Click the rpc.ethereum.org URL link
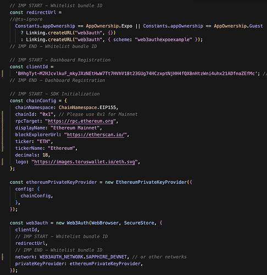 click(81, 121)
